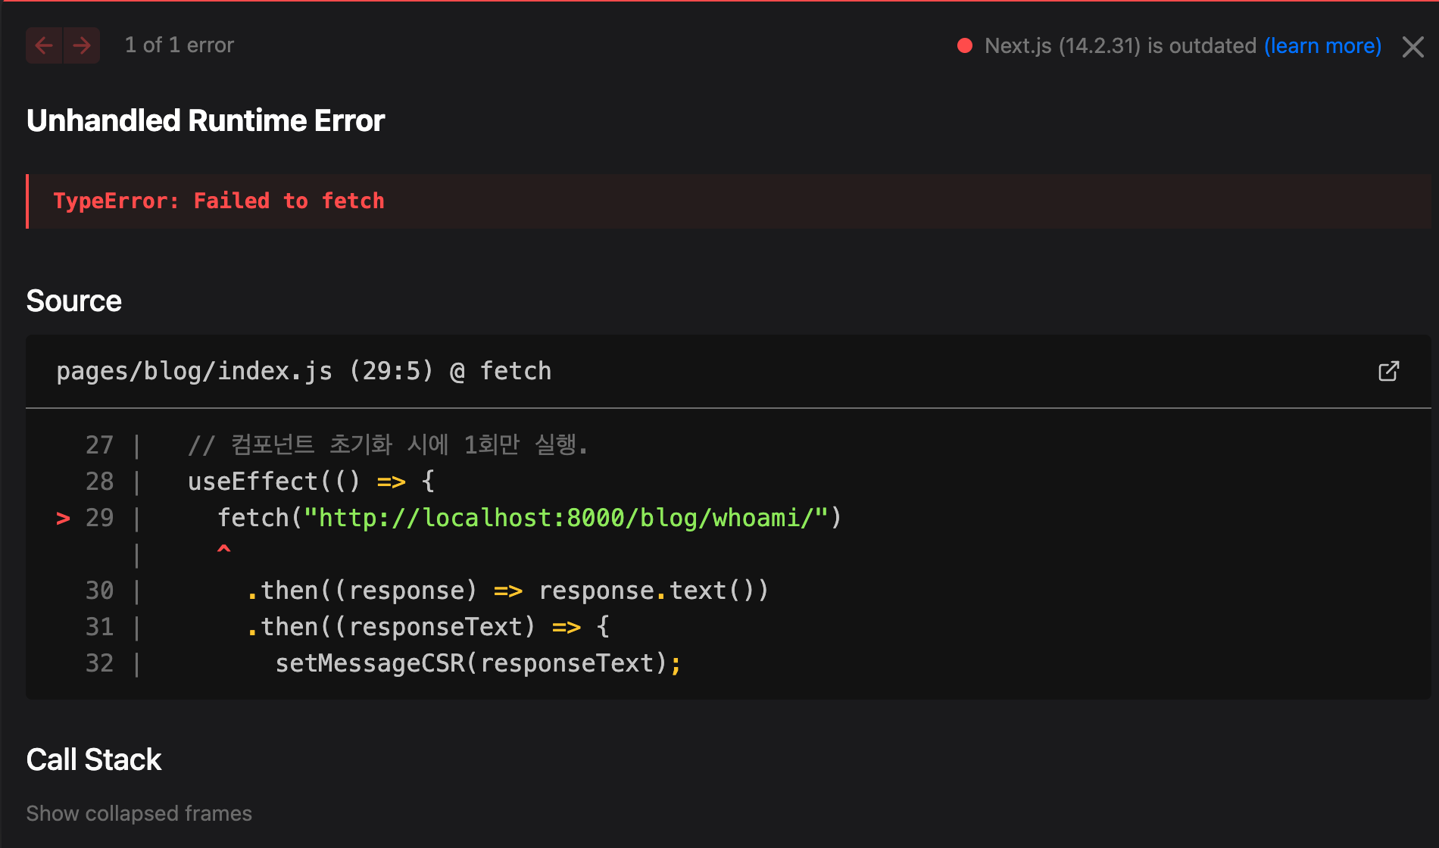Click the useEffect line 28 in source
Viewport: 1439px width, 848px height.
[x=311, y=482]
